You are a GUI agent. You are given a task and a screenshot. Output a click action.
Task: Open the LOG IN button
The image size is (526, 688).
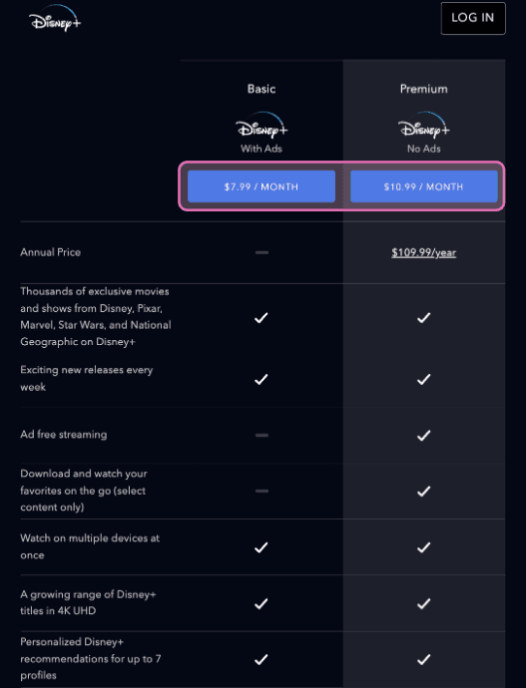coord(473,18)
